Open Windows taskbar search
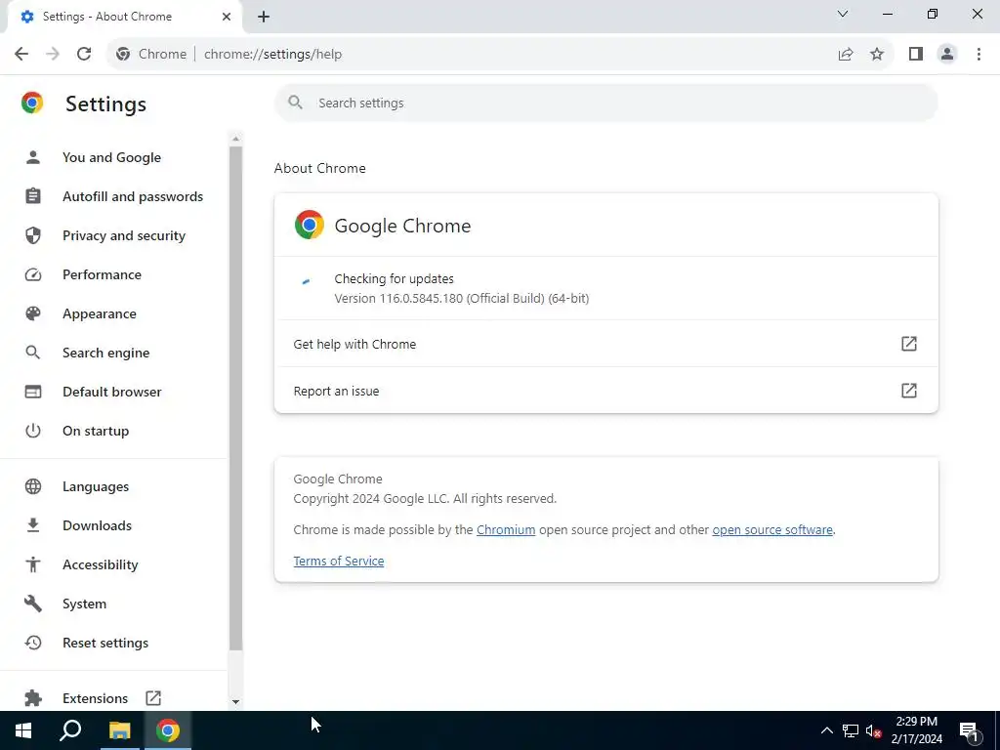The width and height of the screenshot is (1000, 750). click(x=70, y=730)
